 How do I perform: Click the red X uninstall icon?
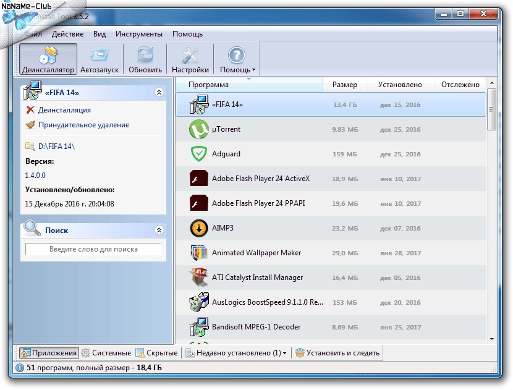pos(30,110)
